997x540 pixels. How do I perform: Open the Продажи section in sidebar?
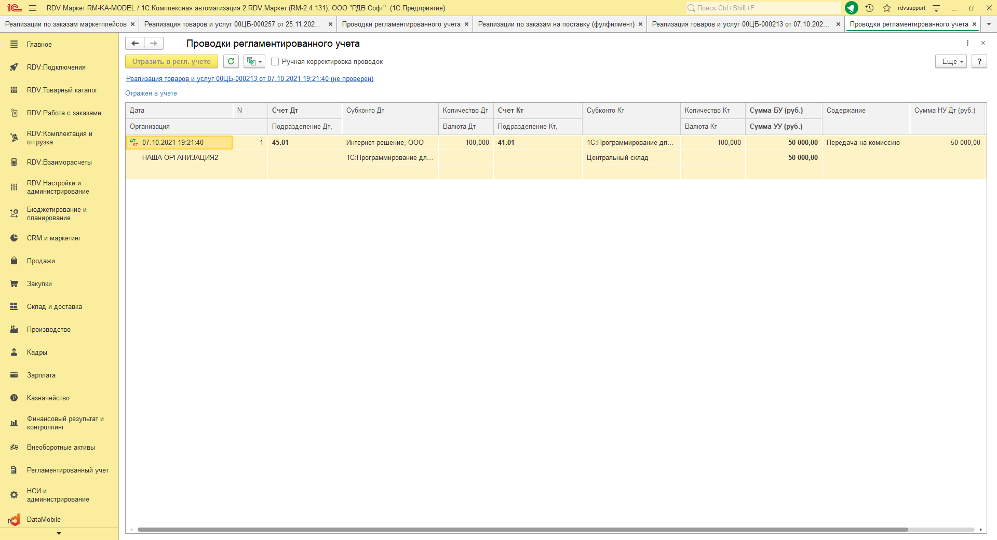click(x=41, y=261)
